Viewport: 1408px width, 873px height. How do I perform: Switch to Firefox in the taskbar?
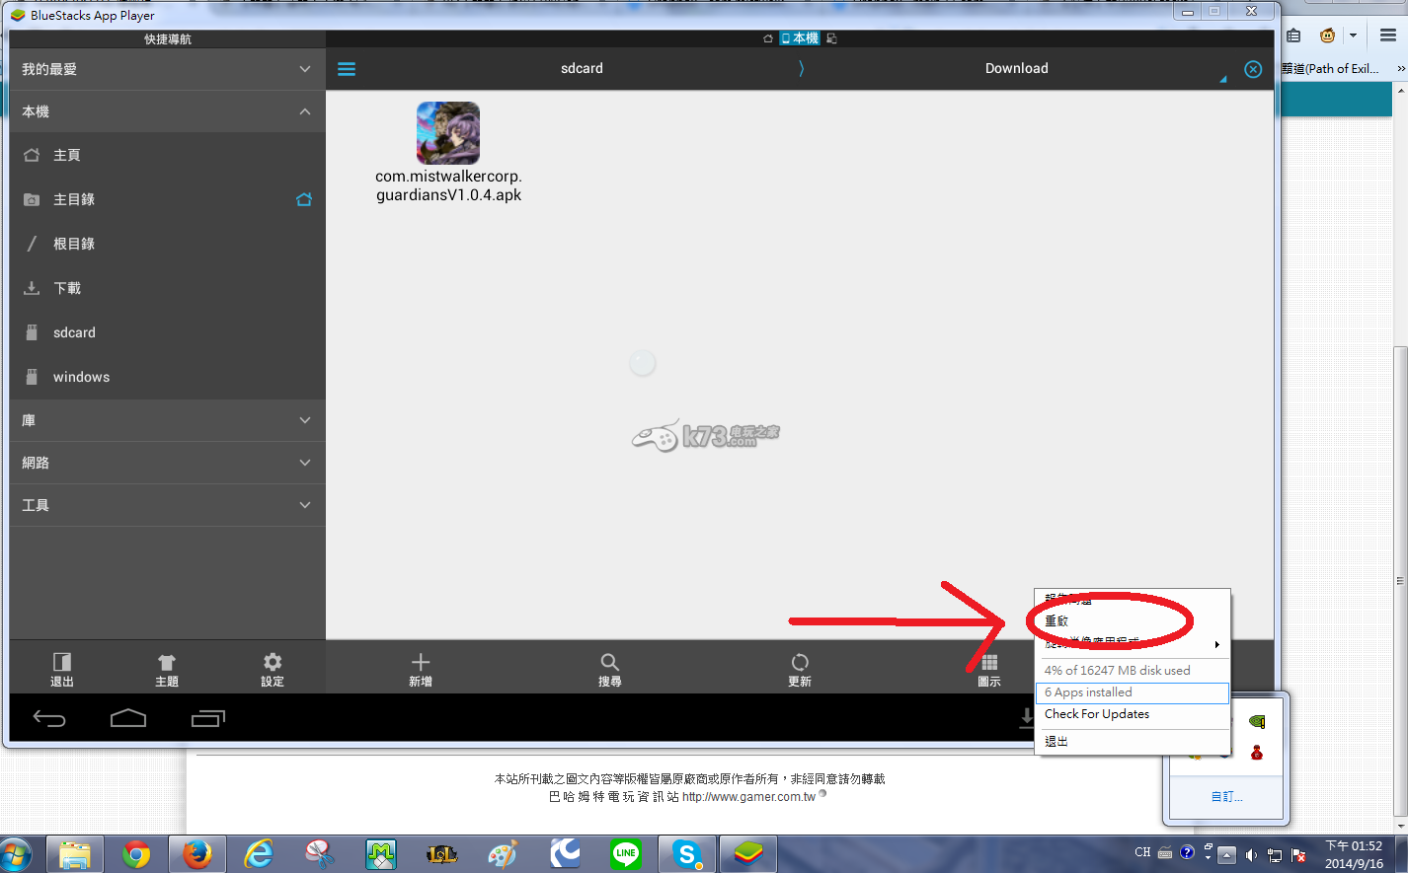(x=197, y=854)
